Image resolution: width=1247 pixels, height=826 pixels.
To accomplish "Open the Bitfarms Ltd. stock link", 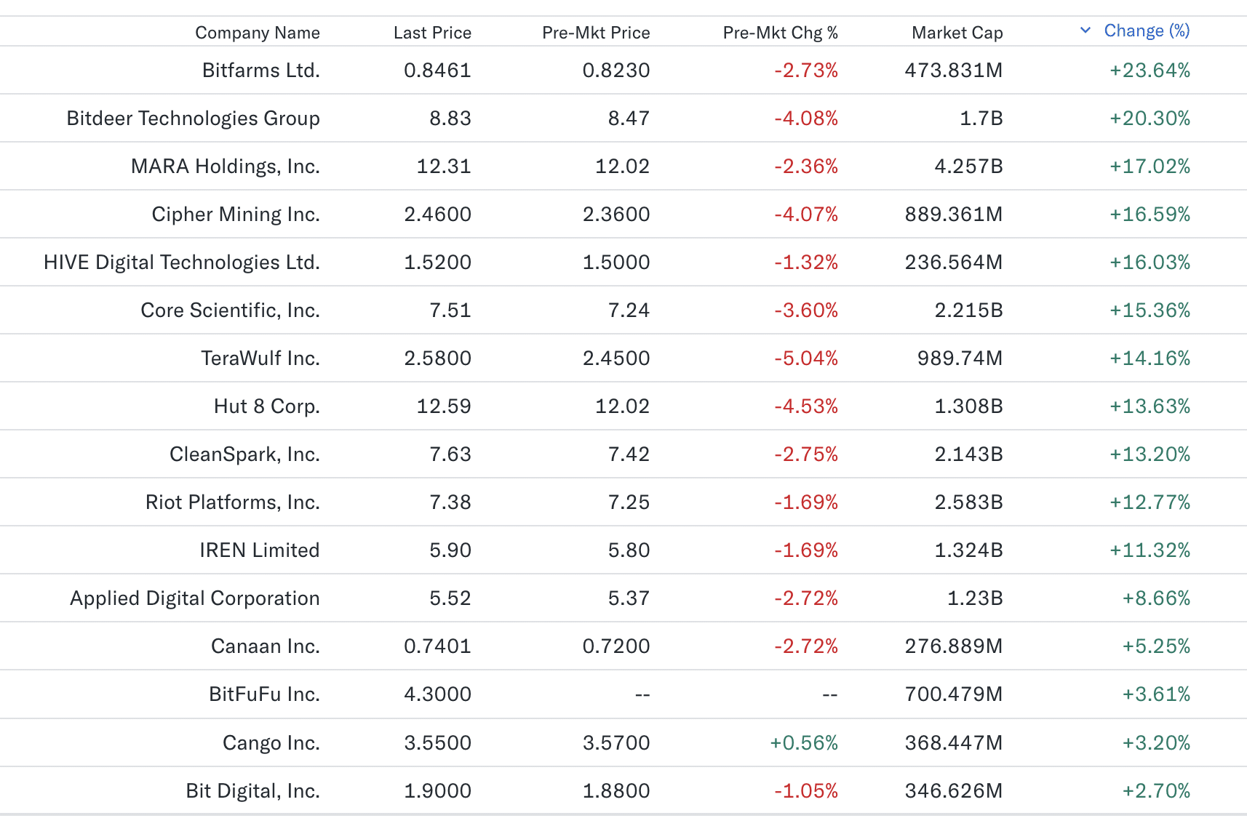I will point(261,71).
